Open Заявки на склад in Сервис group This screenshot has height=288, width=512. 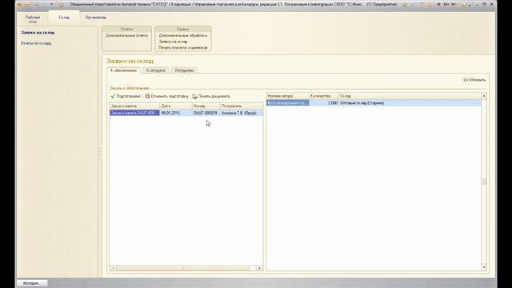173,42
